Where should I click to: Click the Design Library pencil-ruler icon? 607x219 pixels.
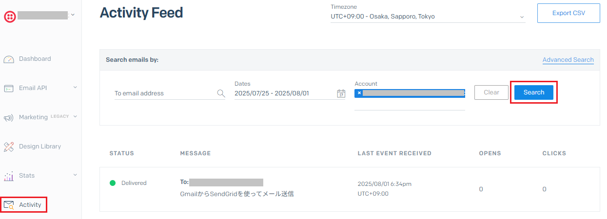pos(9,146)
